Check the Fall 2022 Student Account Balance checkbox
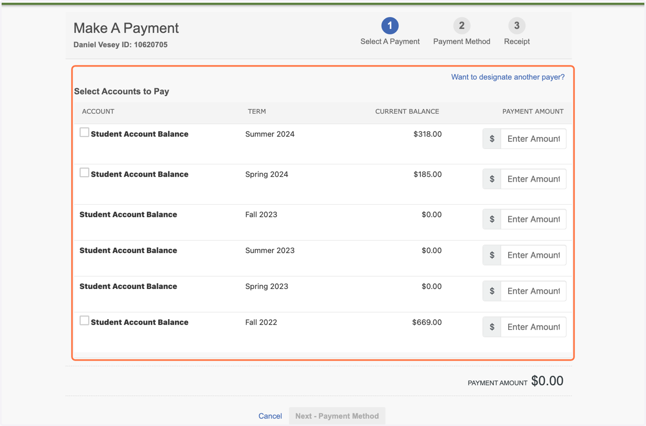 tap(85, 320)
